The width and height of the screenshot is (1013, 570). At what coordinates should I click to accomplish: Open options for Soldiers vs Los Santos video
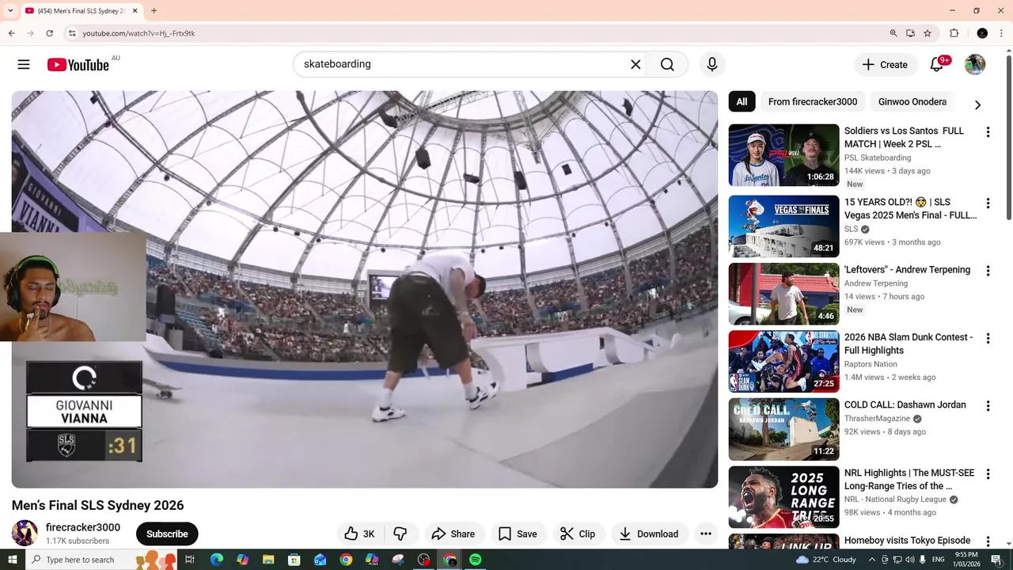coord(988,132)
